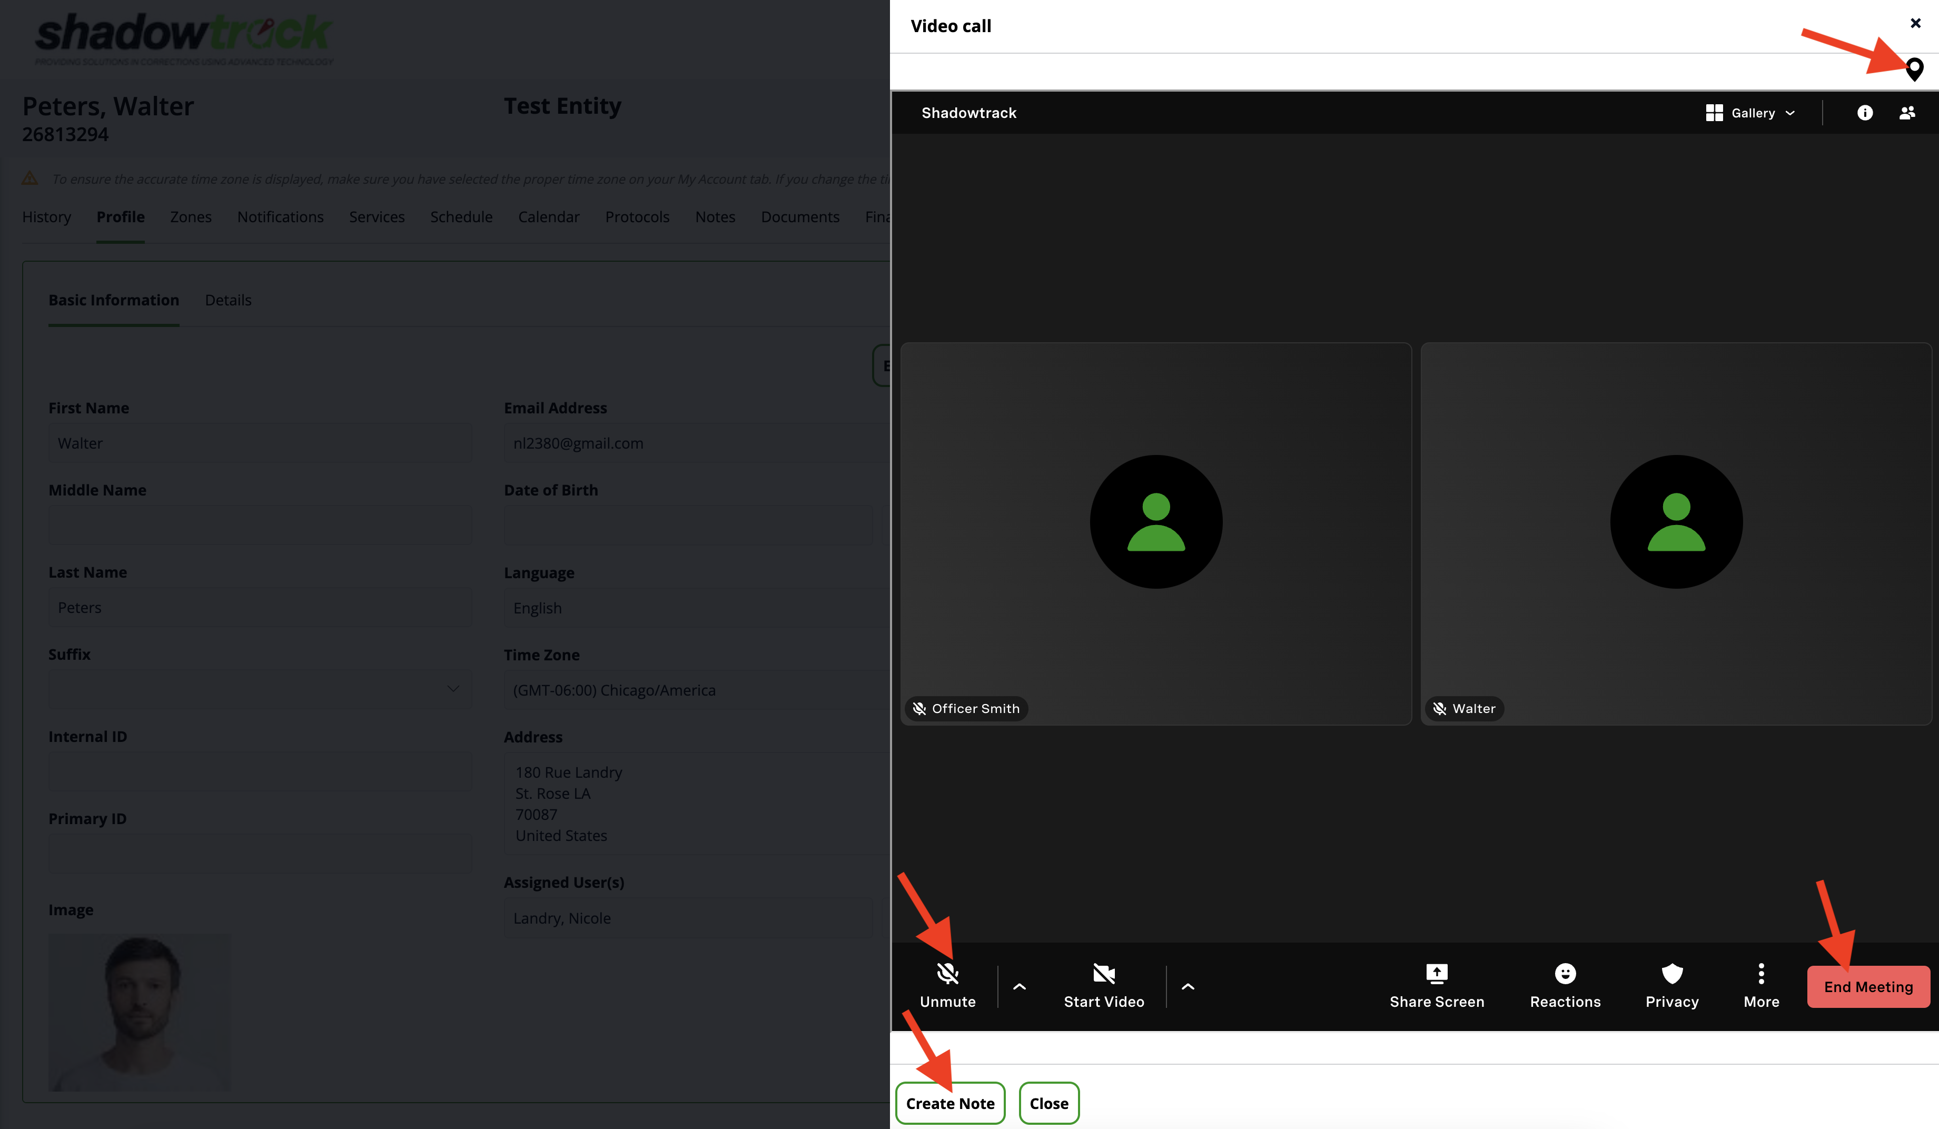Switch to the History tab
Screen dimensions: 1939x1129
[x=46, y=217]
